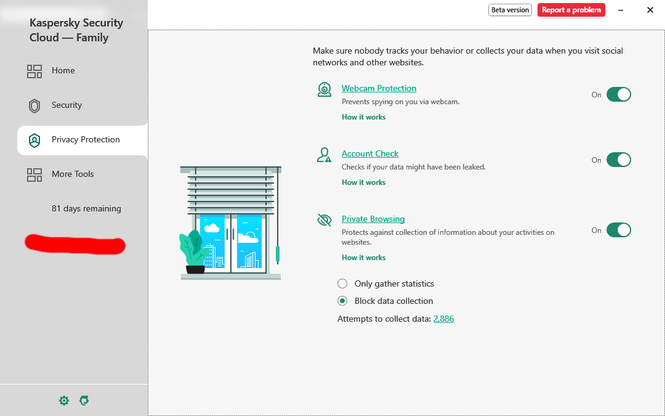Click the 81 days remaining license text
665x416 pixels.
click(87, 208)
